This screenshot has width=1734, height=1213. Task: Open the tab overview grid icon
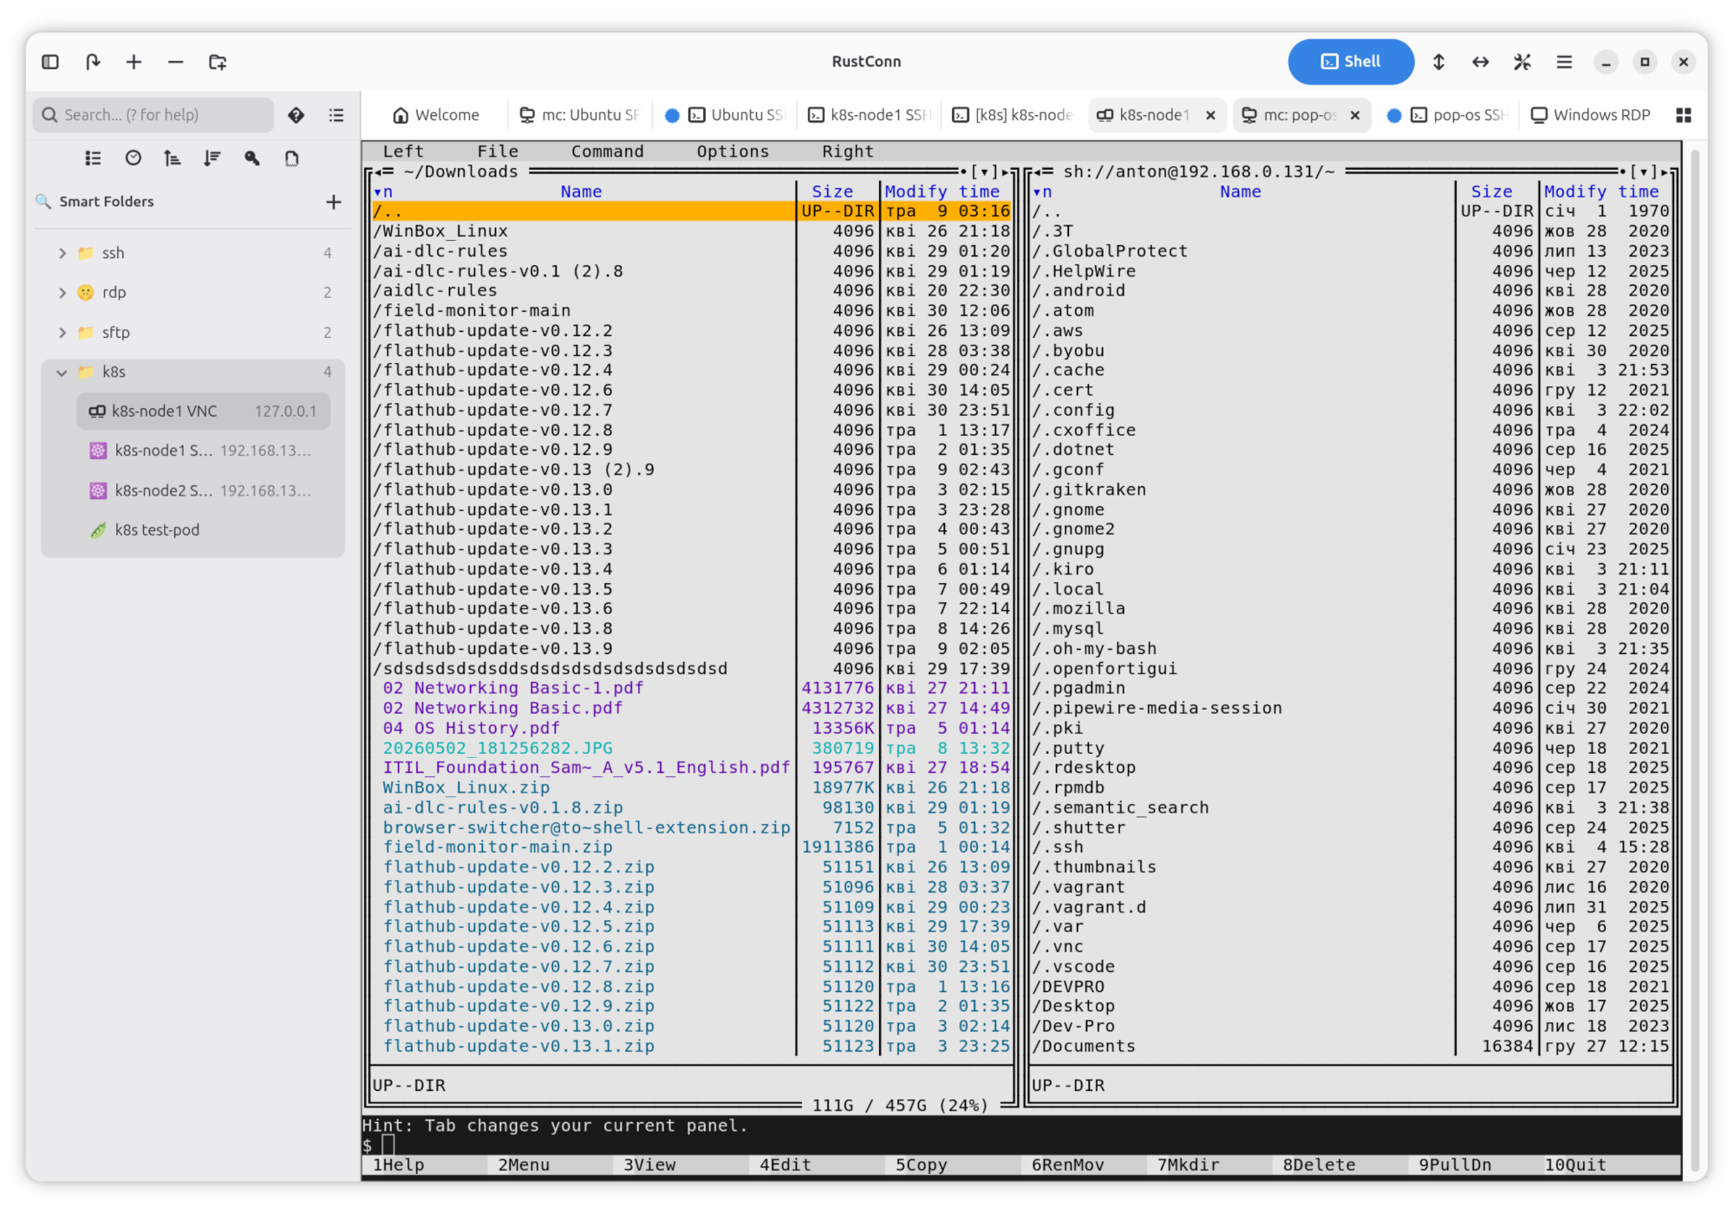(1684, 115)
